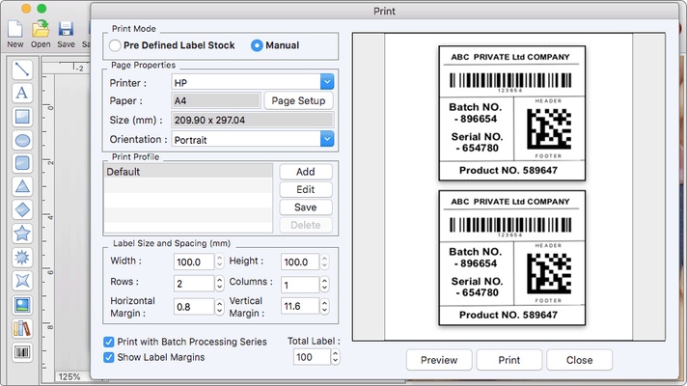Select the Insert Image tool
Viewport: 687px width, 386px height.
22,305
